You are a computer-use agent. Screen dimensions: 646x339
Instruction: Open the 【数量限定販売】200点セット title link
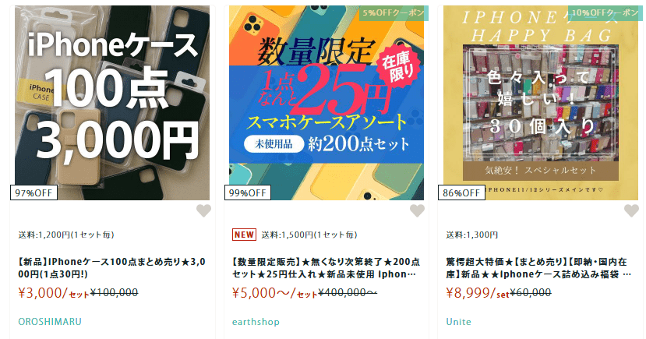326,268
